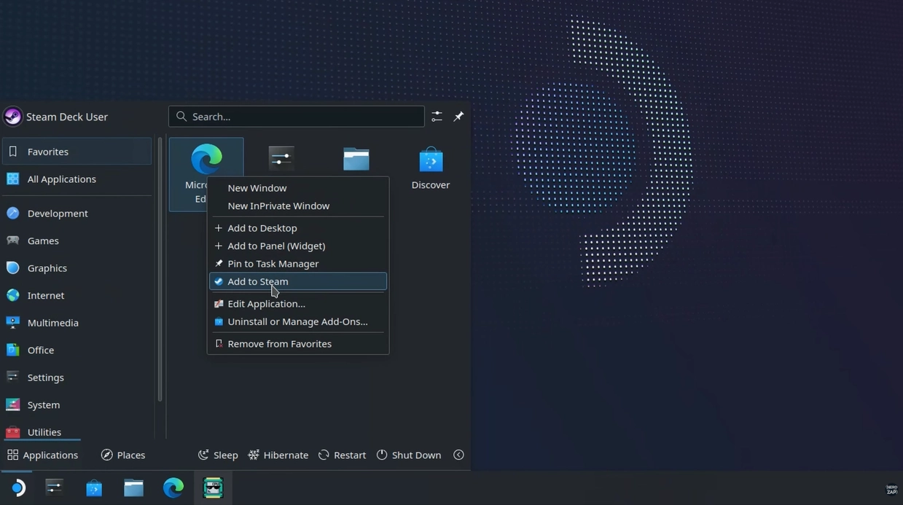Expand more session options arrow
The width and height of the screenshot is (903, 505).
[458, 455]
